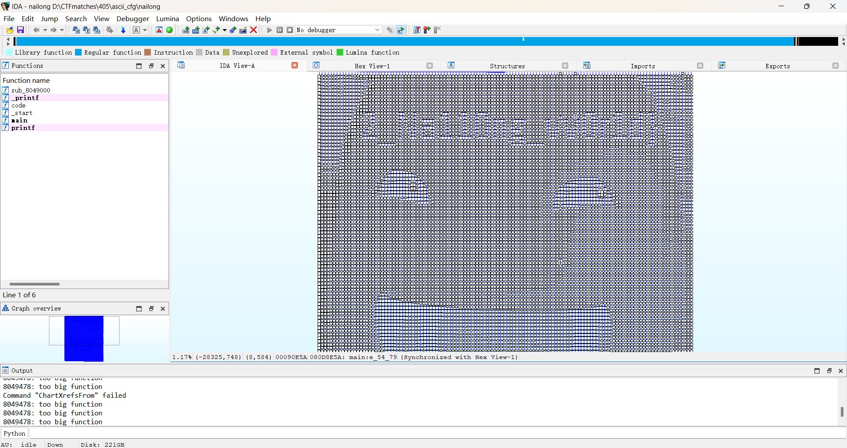Select sub_8049000 in Functions list

pos(30,90)
